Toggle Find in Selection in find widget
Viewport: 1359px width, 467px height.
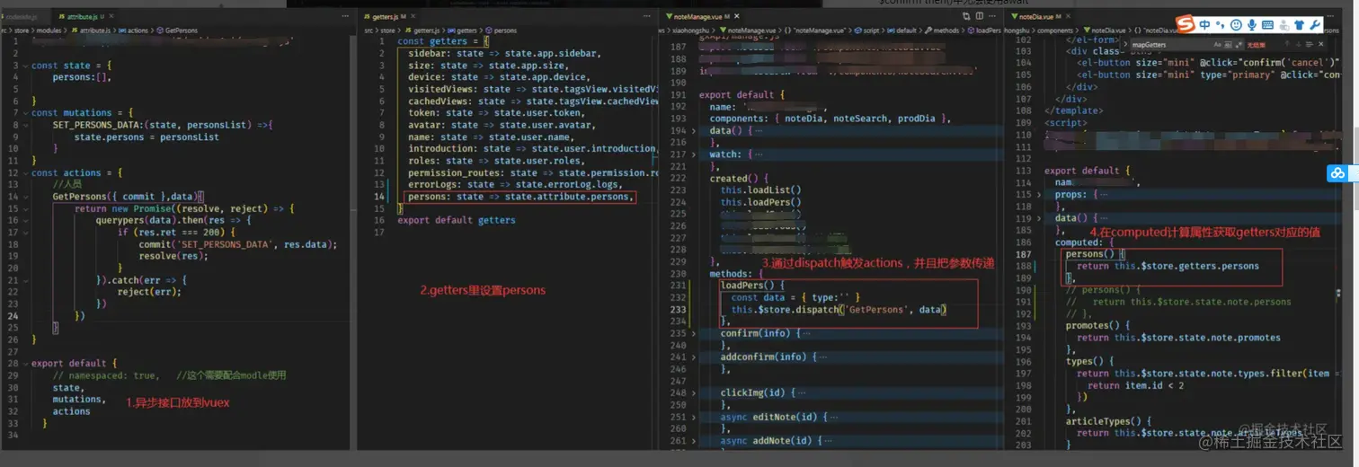[x=1309, y=44]
